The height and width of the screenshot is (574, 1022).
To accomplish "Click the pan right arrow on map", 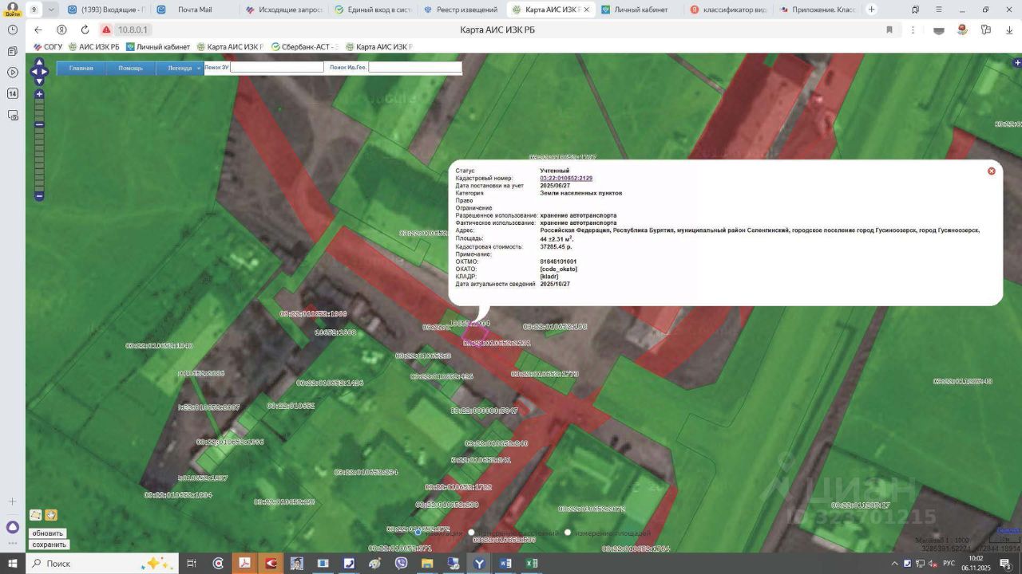I will (46, 72).
